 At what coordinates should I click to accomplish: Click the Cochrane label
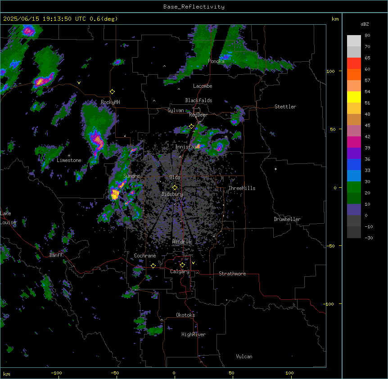(145, 256)
